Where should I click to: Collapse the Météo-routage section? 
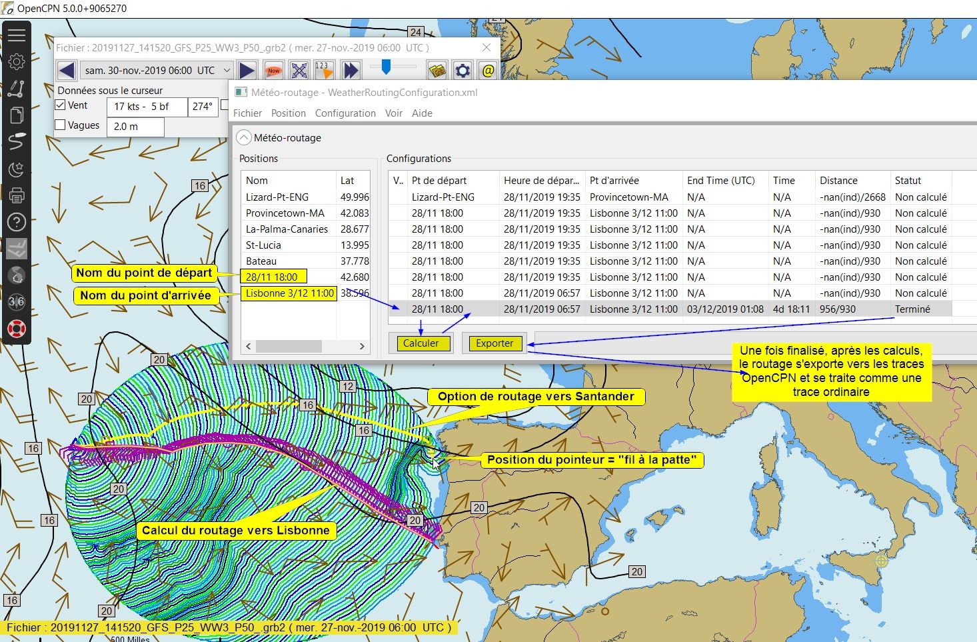(x=244, y=138)
